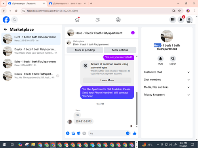Open volume control in system tray

(x=170, y=145)
